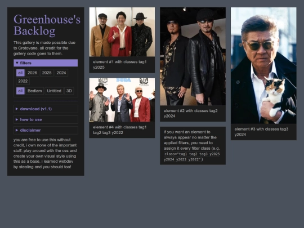Filter gallery by 3D tag
Viewport: 304px width, 228px height.
(x=69, y=91)
